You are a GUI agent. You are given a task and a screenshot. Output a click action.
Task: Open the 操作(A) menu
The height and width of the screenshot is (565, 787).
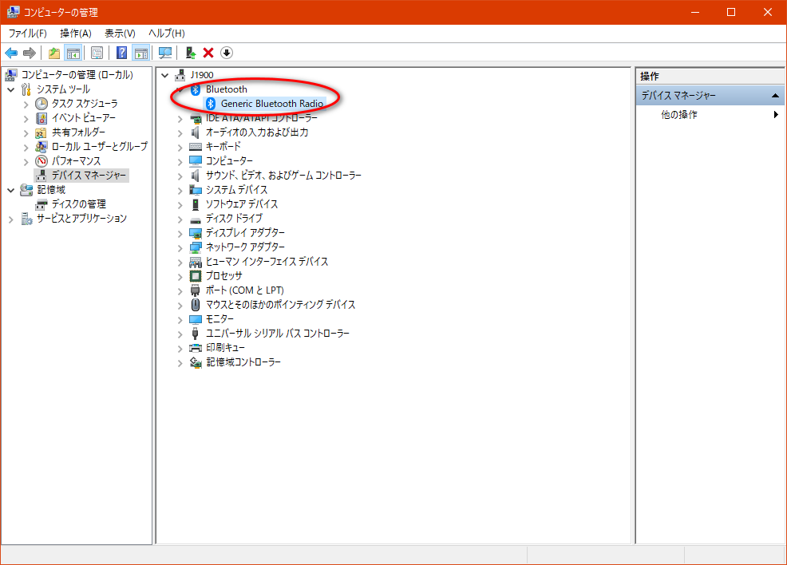[x=75, y=33]
